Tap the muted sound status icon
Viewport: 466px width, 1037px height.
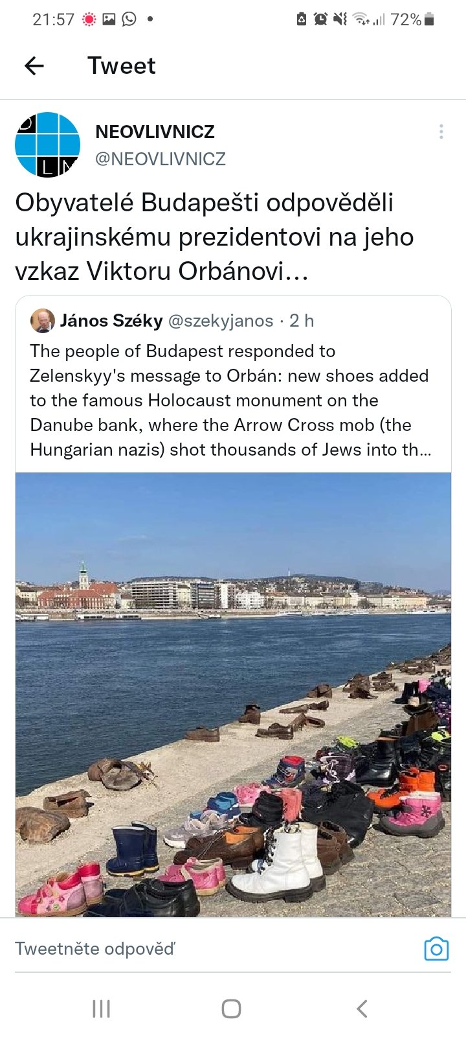340,19
